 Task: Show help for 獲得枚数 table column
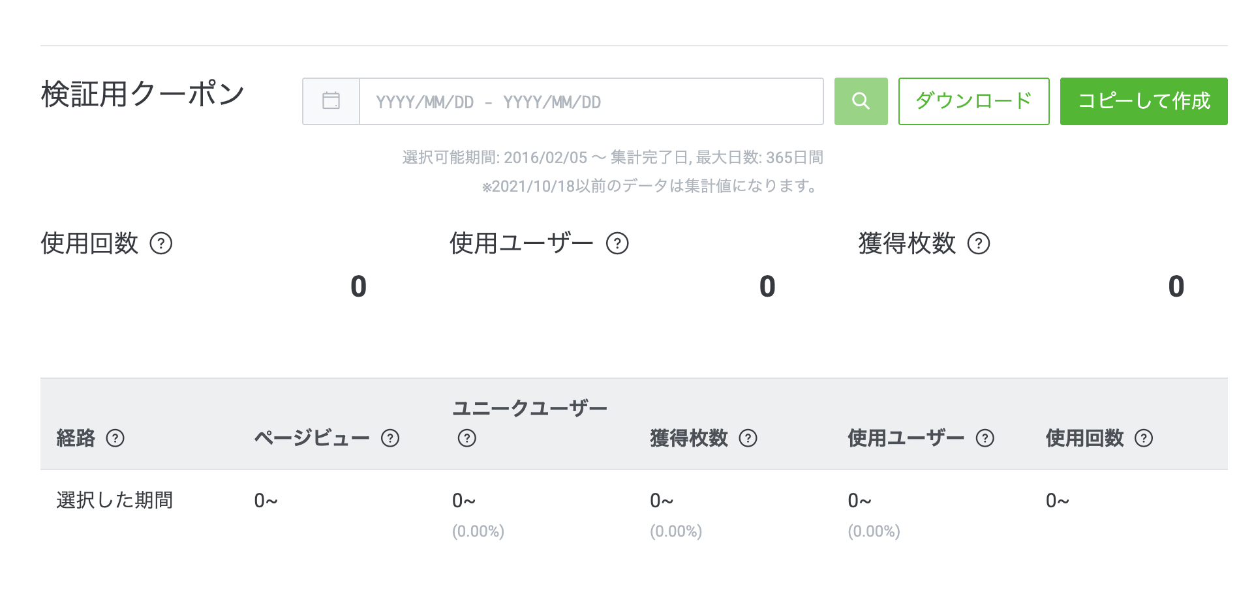point(748,438)
